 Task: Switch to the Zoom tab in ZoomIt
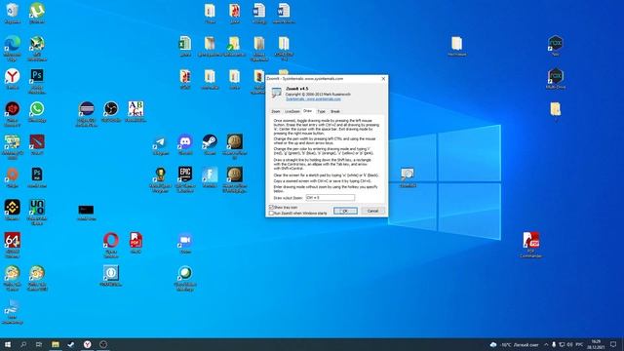tap(276, 111)
